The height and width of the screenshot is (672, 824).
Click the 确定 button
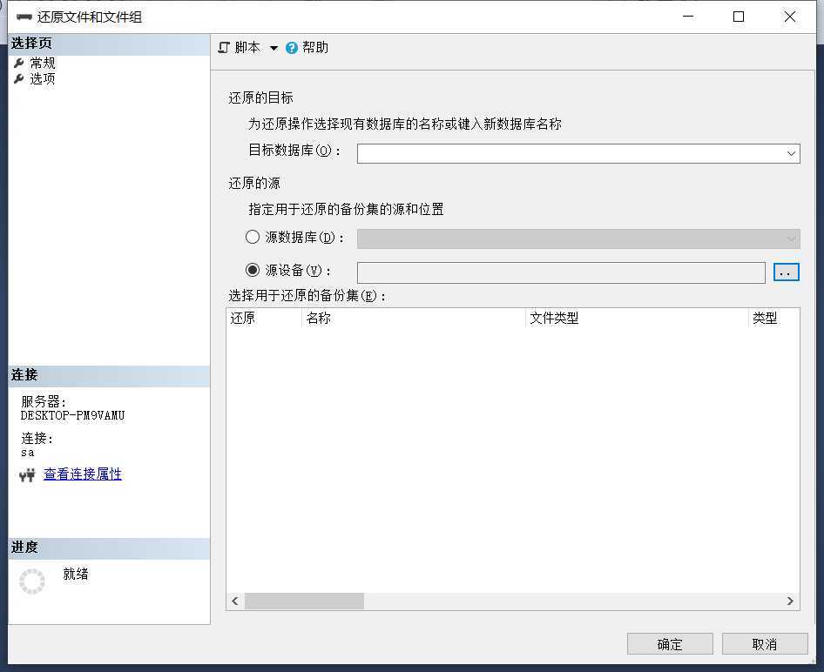[x=670, y=644]
